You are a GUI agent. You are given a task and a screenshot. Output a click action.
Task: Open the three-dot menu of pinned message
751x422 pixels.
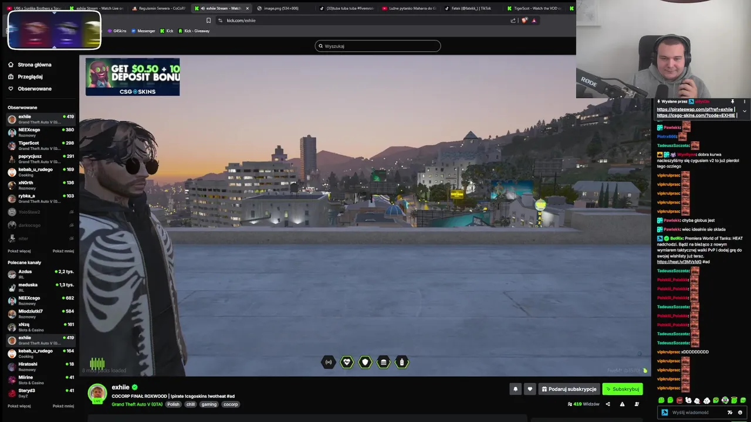pos(745,101)
